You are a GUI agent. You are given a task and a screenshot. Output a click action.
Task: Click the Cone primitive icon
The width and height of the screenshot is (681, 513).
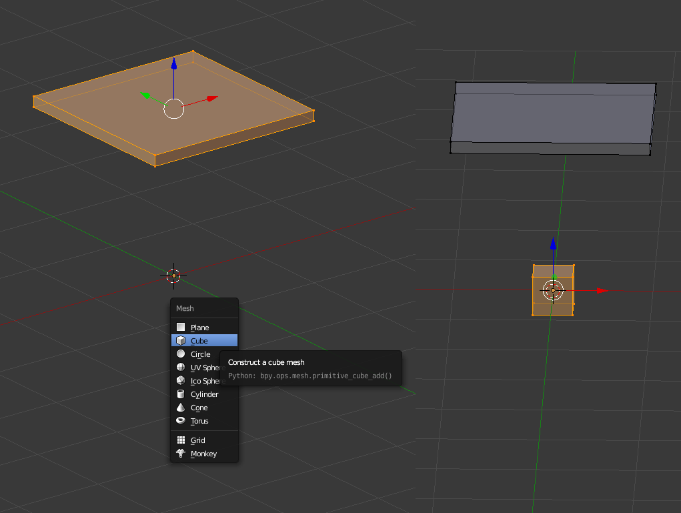(181, 408)
